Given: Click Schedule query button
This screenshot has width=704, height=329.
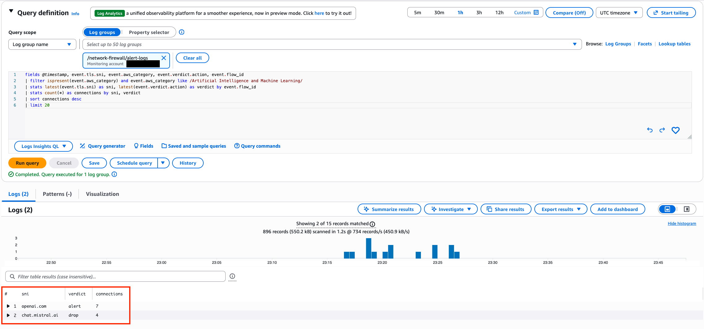Looking at the screenshot, I should click(134, 163).
